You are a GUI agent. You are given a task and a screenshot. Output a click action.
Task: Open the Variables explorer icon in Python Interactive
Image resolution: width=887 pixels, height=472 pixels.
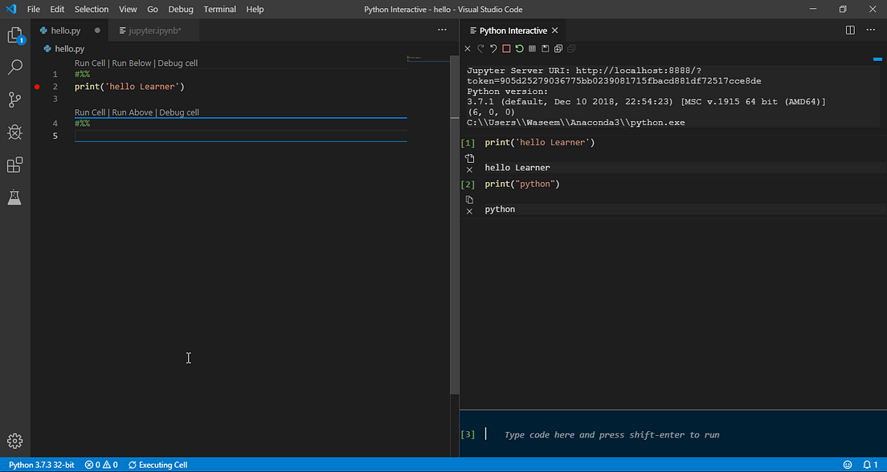532,48
